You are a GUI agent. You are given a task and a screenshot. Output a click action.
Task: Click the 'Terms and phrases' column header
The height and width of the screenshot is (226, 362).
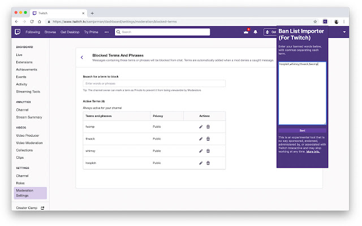(x=98, y=116)
